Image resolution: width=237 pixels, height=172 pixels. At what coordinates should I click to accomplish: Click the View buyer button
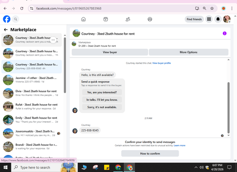(x=110, y=52)
